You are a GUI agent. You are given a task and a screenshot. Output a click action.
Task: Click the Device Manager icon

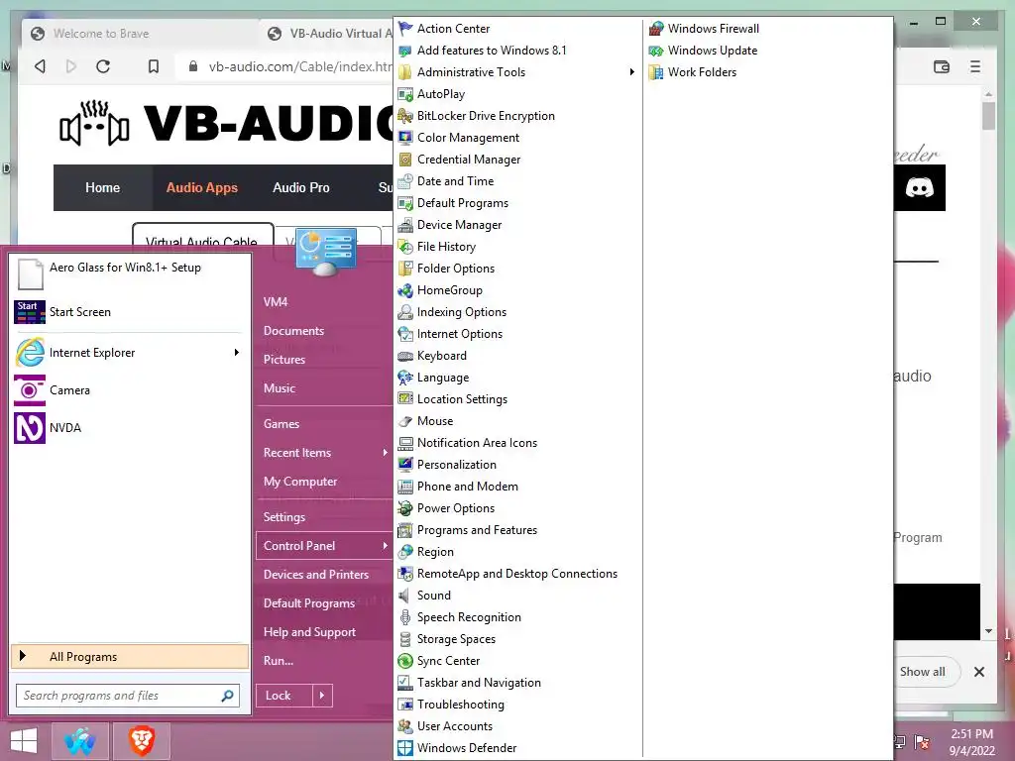(405, 225)
